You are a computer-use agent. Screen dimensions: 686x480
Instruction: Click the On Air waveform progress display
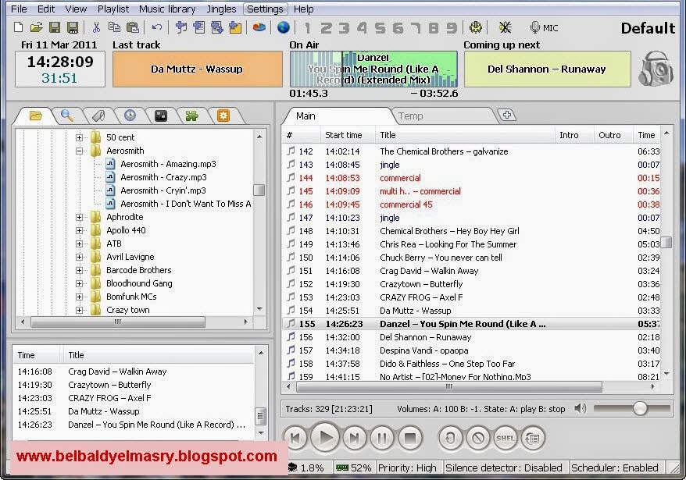click(373, 69)
